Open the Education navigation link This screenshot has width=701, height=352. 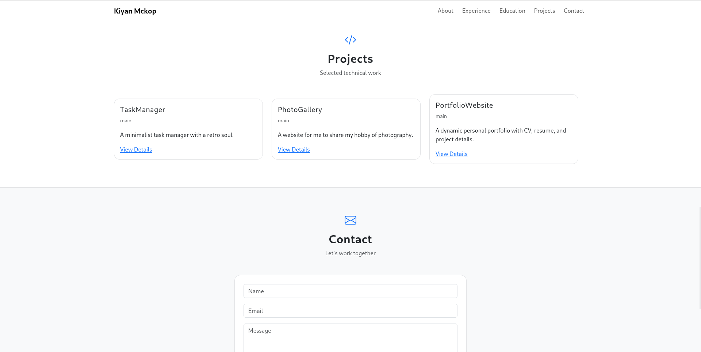coord(512,11)
